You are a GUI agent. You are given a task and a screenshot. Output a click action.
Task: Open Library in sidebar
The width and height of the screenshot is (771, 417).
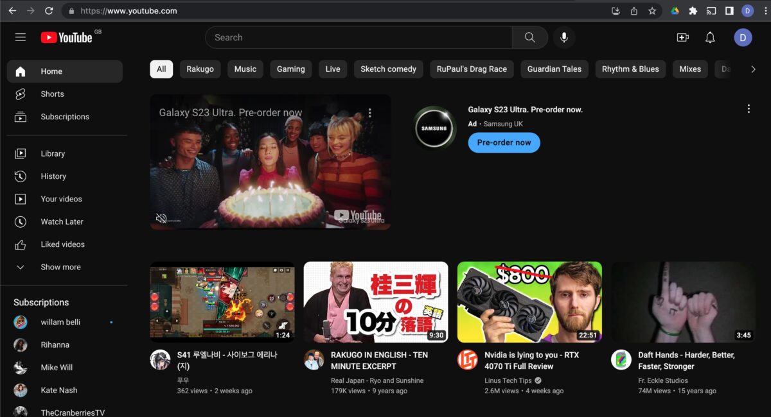point(64,154)
